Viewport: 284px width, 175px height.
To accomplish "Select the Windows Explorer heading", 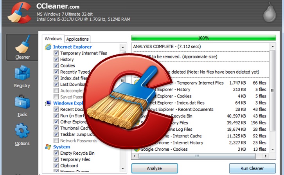I will point(68,103).
